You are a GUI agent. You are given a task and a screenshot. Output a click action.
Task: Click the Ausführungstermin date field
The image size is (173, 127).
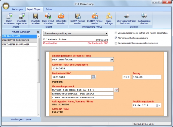147,105
